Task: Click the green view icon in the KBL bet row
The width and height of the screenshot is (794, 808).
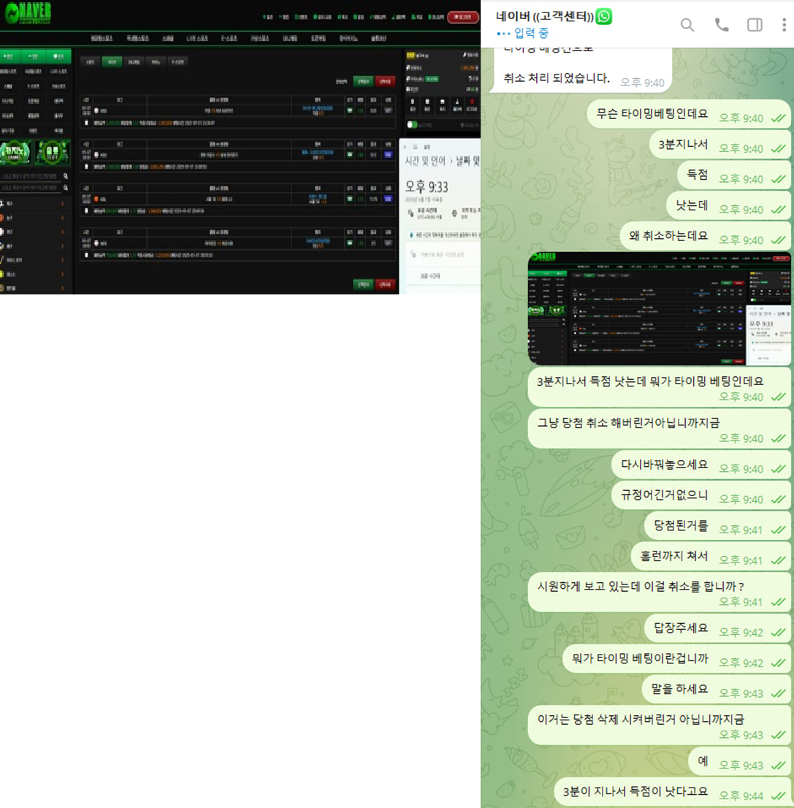Action: point(350,199)
